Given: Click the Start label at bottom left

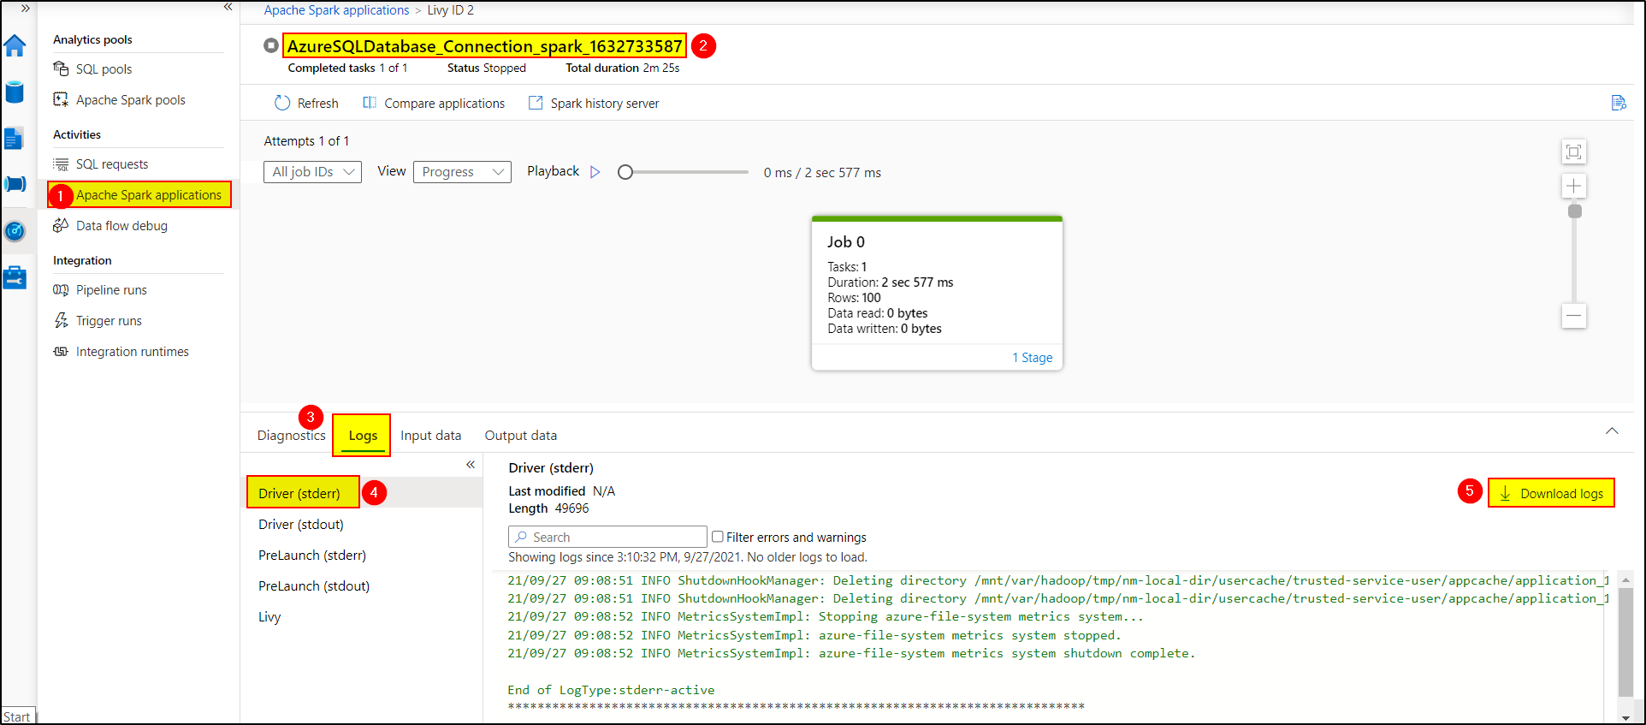Looking at the screenshot, I should [x=16, y=716].
